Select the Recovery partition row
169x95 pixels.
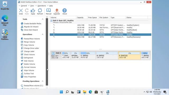(x=100, y=37)
